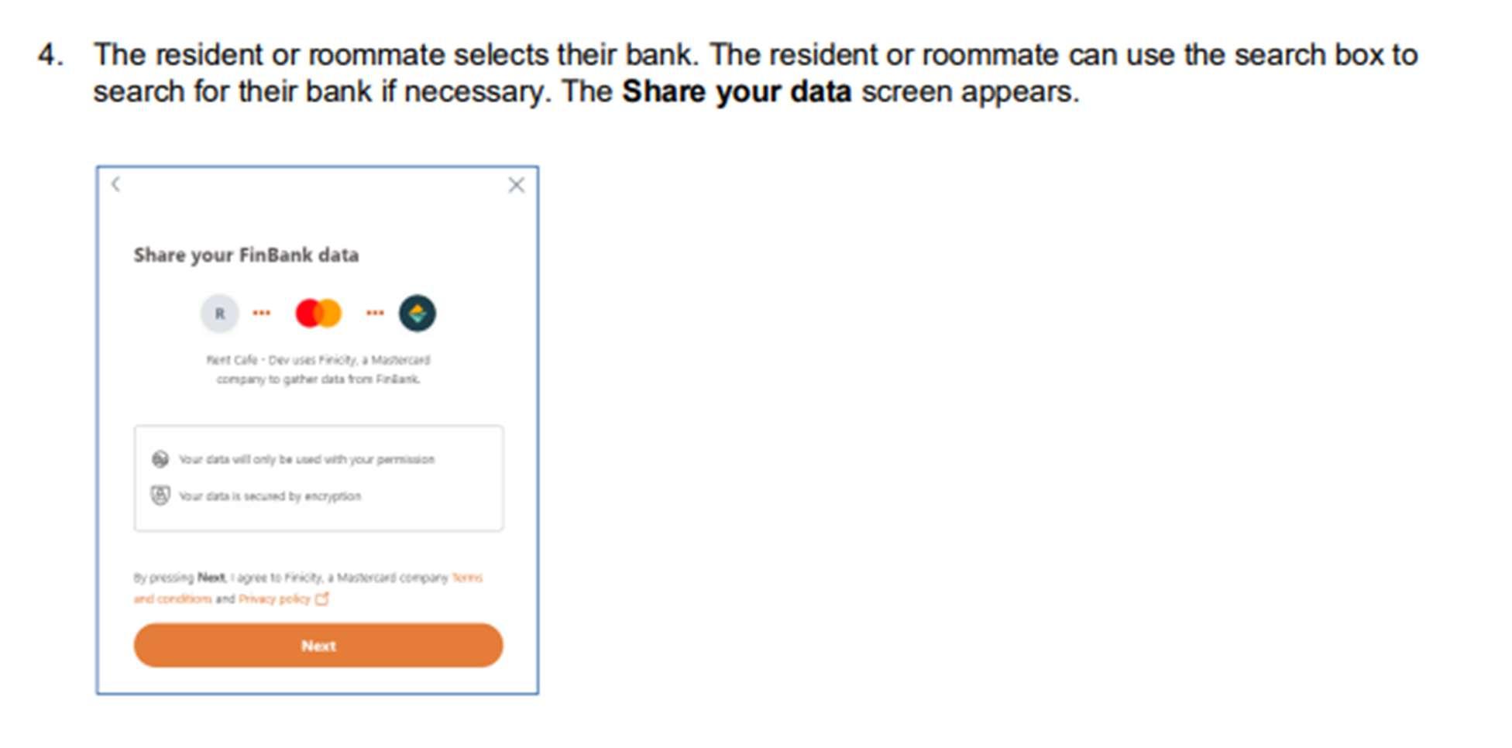Image resolution: width=1512 pixels, height=748 pixels.
Task: Click the Mastercard logo icon
Action: pos(318,314)
